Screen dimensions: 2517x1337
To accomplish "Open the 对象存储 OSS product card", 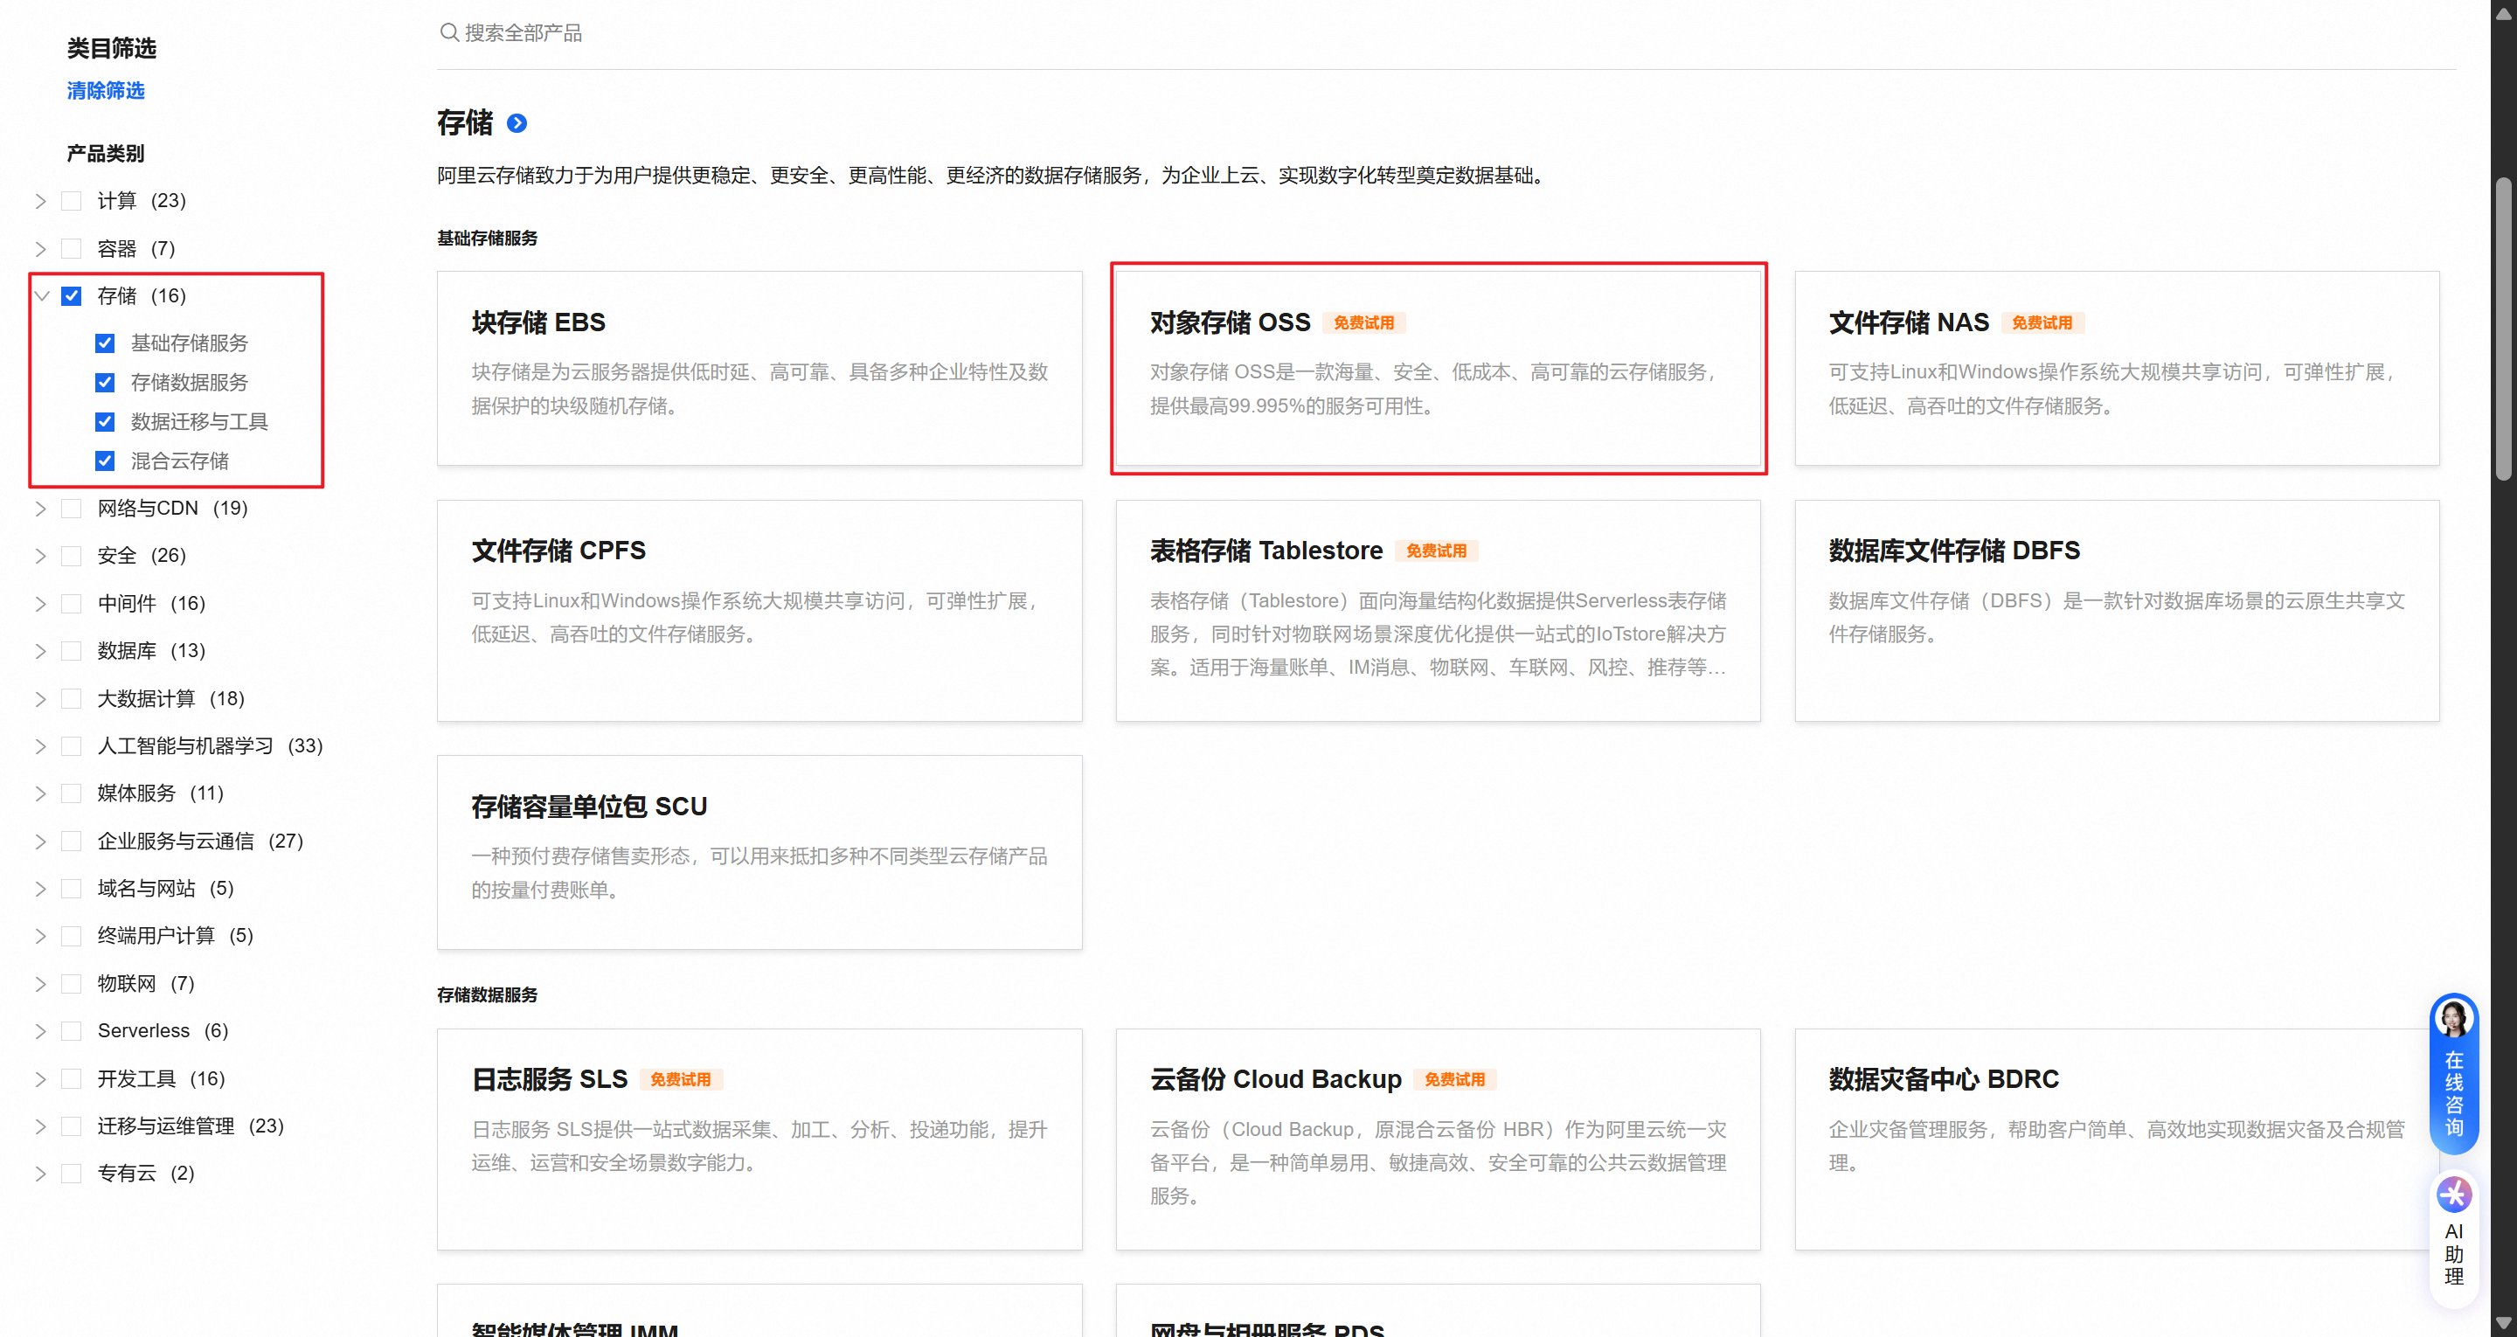I will coord(1439,369).
